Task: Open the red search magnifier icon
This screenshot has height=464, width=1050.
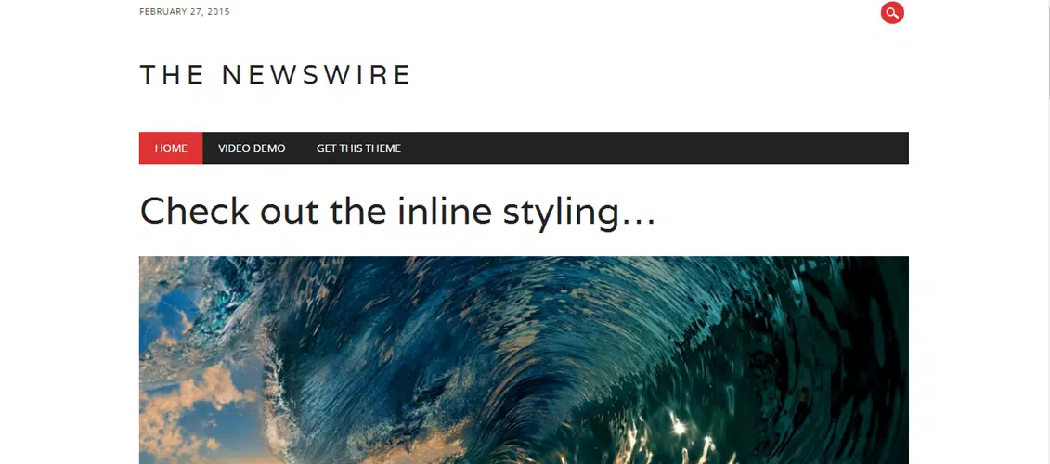Action: coord(892,13)
